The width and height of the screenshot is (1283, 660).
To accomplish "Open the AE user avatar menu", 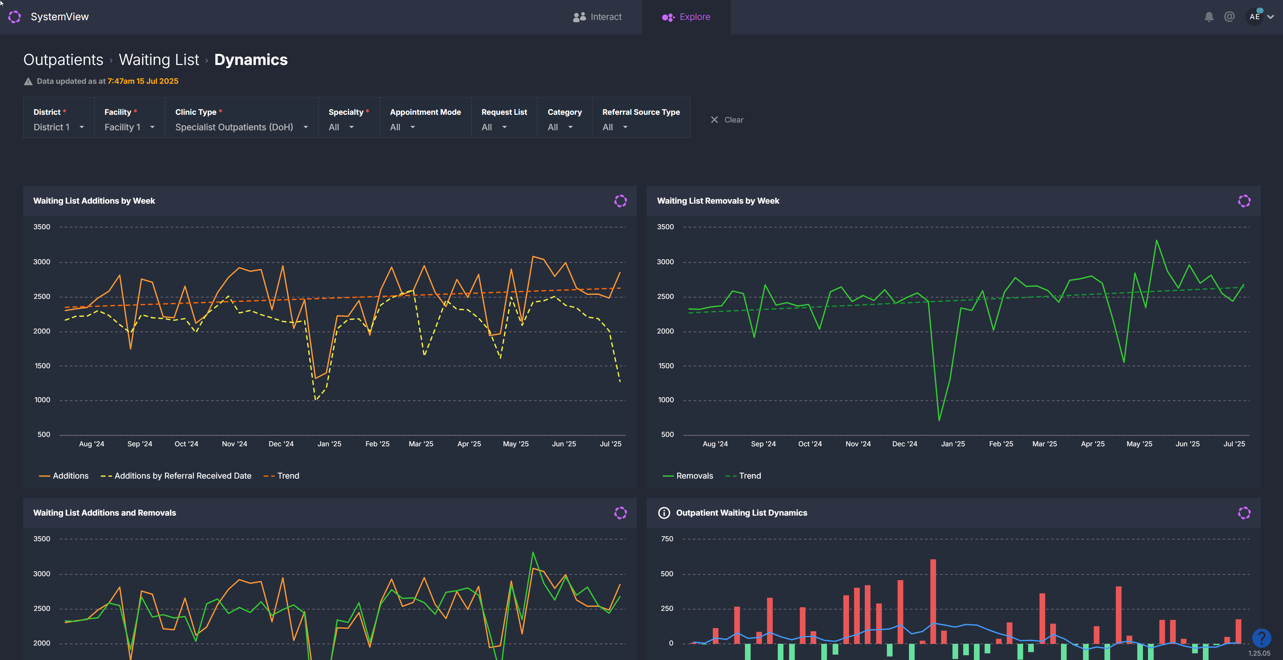I will 1255,16.
